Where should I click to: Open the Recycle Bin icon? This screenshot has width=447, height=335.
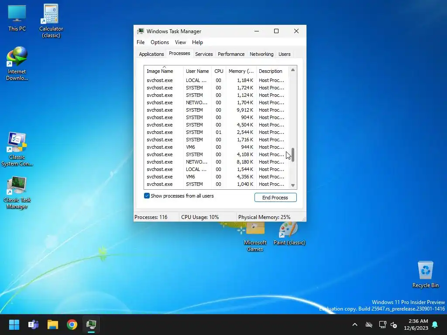[x=425, y=274]
